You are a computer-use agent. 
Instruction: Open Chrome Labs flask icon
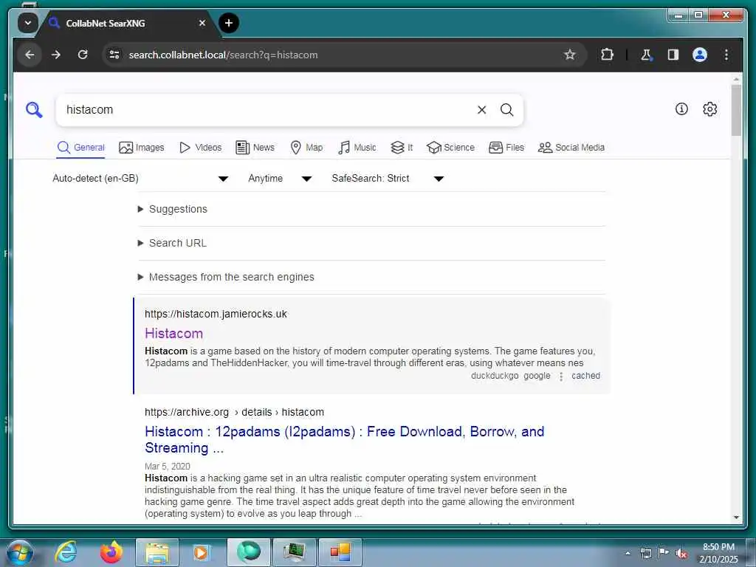point(646,55)
